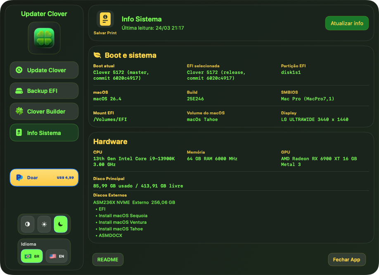Open the Info Sistema section
The width and height of the screenshot is (379, 275).
click(x=44, y=133)
